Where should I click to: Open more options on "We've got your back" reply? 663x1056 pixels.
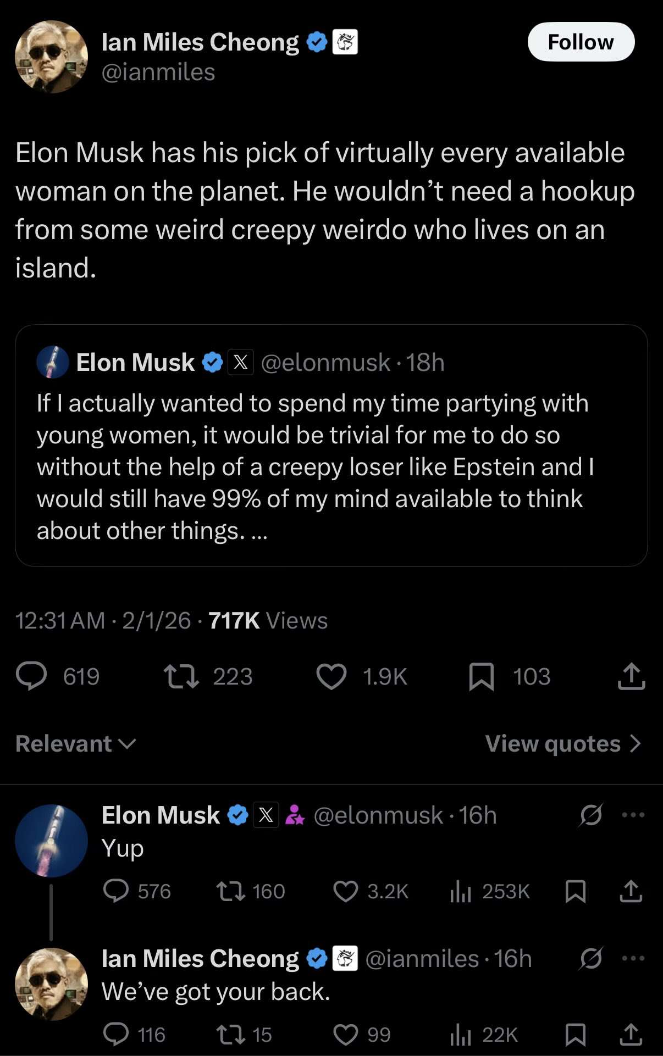point(633,958)
